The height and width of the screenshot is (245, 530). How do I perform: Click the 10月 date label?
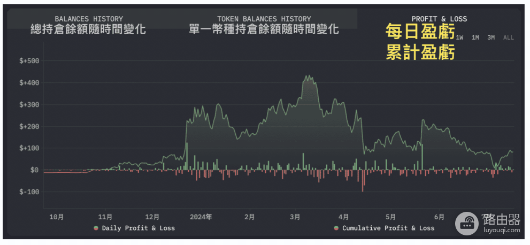click(x=57, y=217)
